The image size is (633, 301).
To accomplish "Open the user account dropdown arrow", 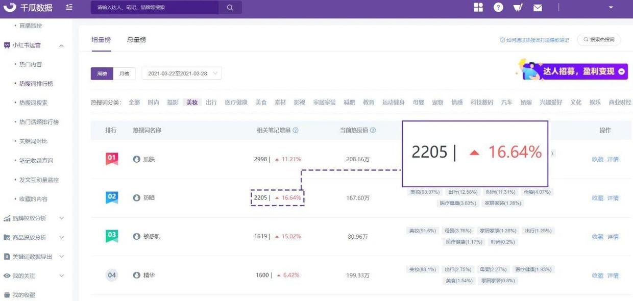I will tap(611, 8).
